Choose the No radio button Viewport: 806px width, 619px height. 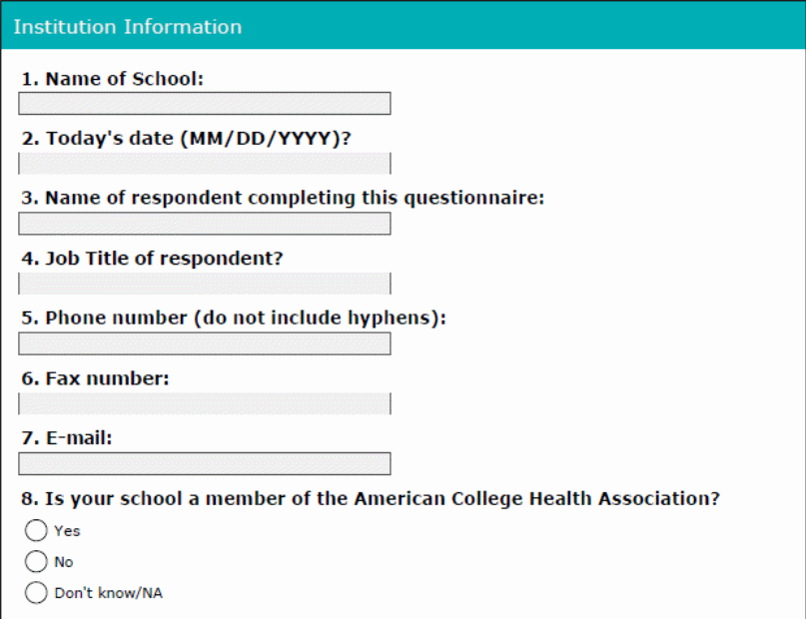tap(37, 561)
